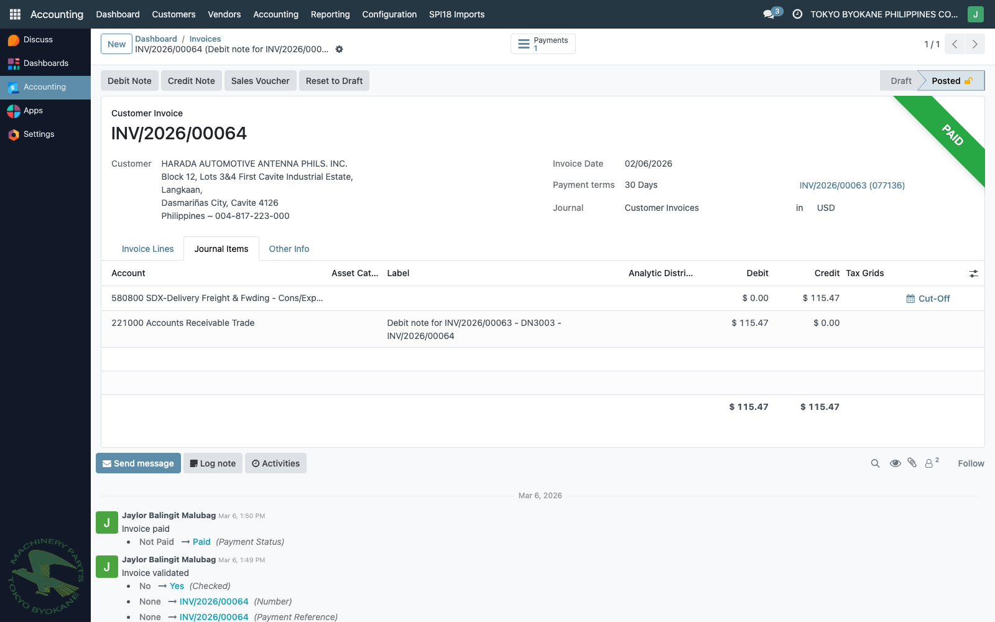
Task: Go to previous record arrow
Action: click(955, 44)
